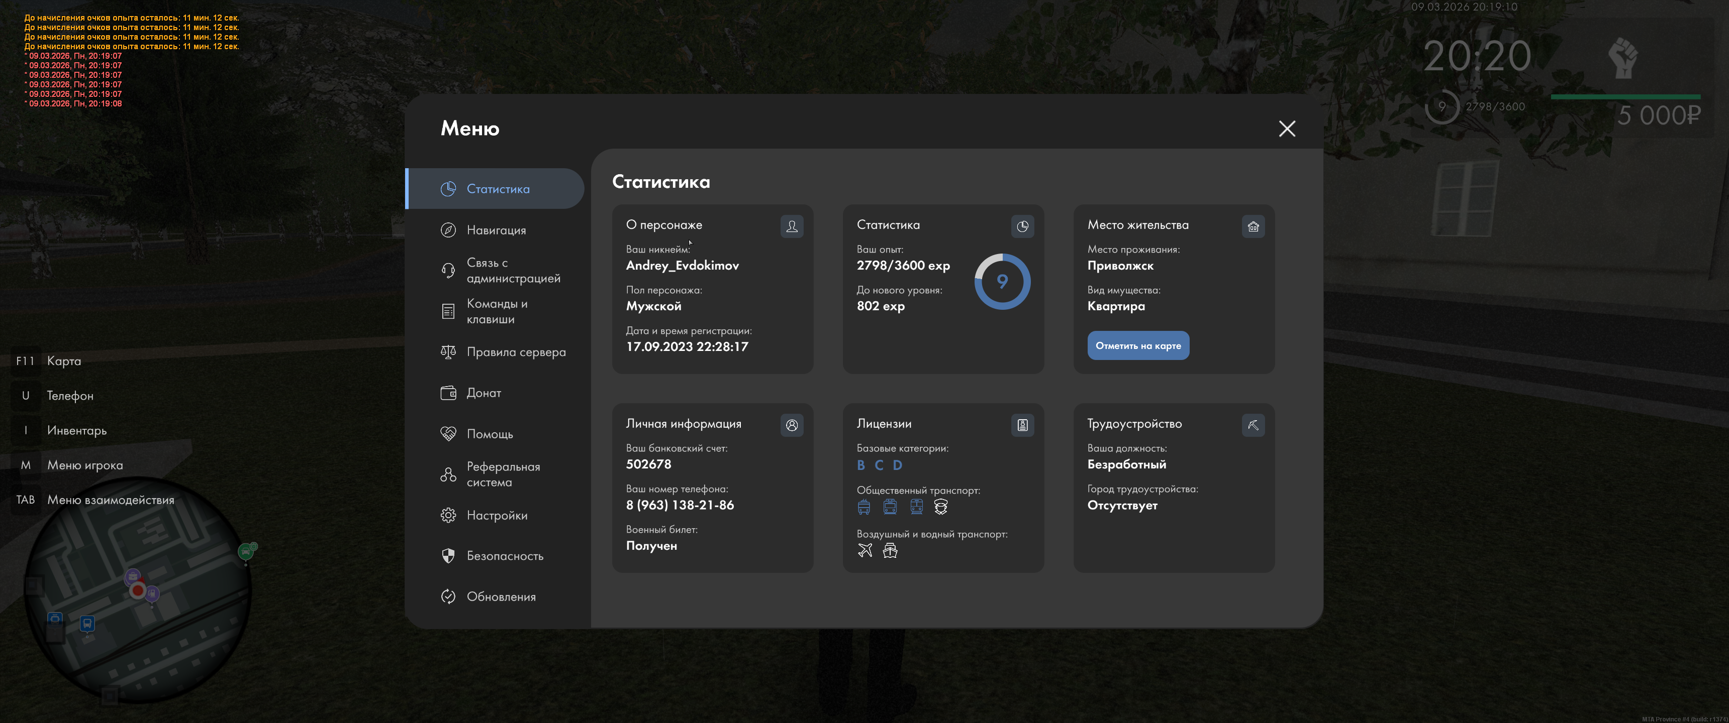Viewport: 1729px width, 723px height.
Task: Open the Навигация menu section
Action: coord(496,230)
